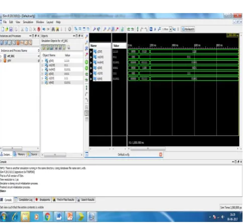Click the Instances panel horizontal scrollbar thumb

point(12,148)
